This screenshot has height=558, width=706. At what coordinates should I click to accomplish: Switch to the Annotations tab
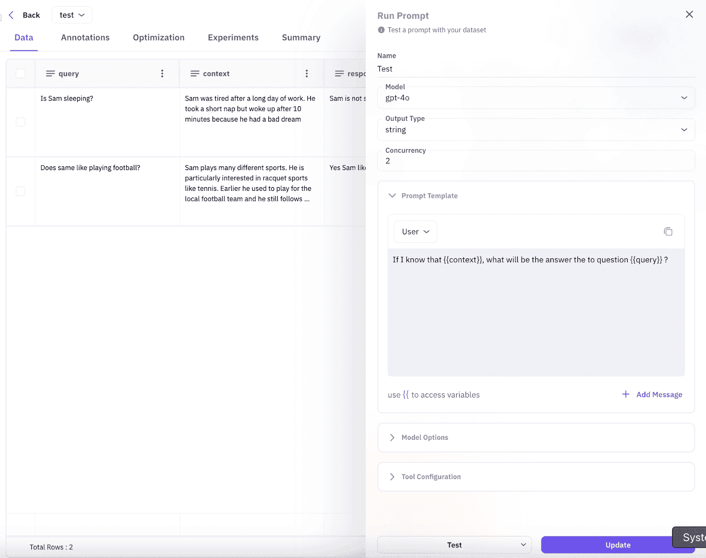click(x=85, y=37)
